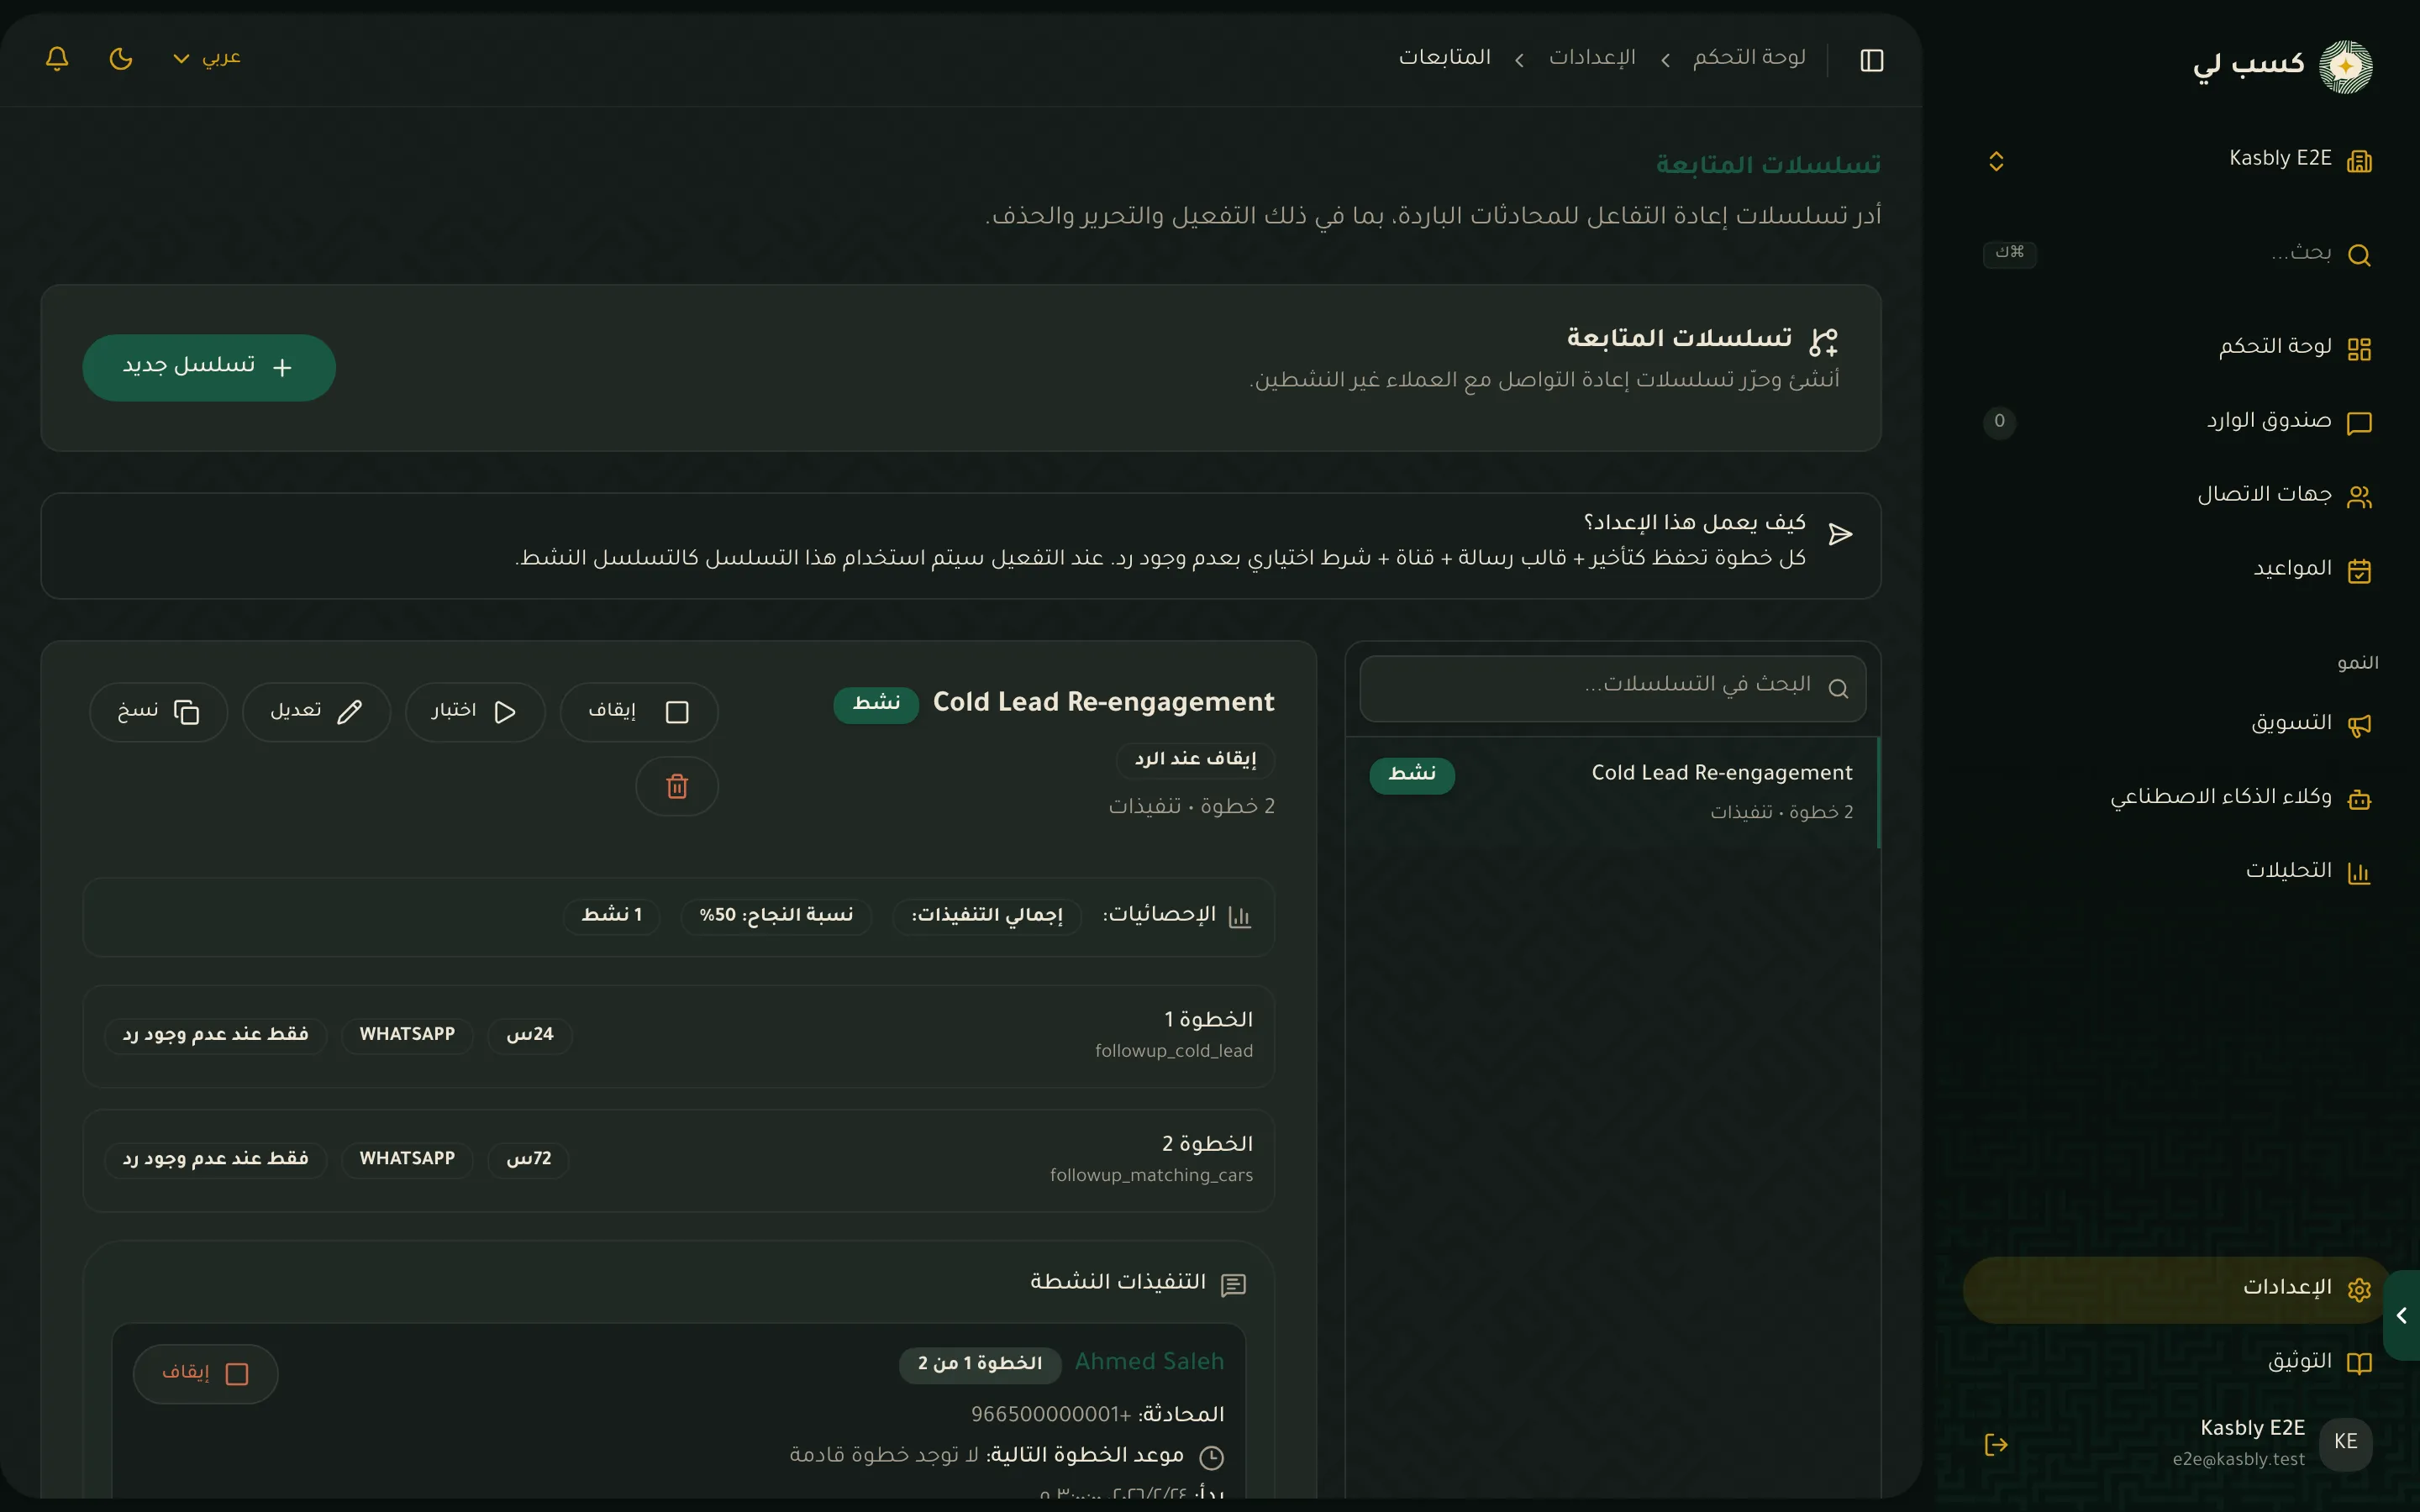This screenshot has height=1512, width=2420.
Task: Click the البحث في التسلسلات search field
Action: (x=1612, y=687)
